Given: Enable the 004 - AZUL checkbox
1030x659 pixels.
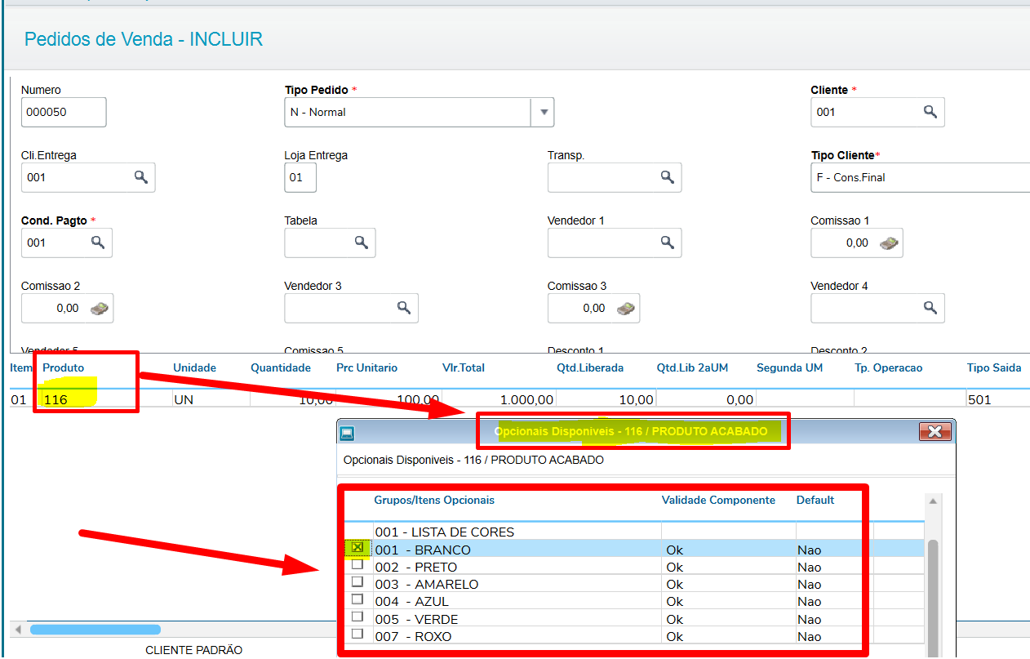Looking at the screenshot, I should point(357,599).
